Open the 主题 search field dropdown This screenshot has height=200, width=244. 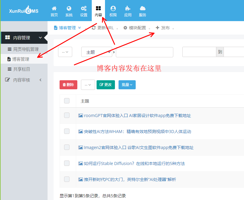(x=97, y=52)
